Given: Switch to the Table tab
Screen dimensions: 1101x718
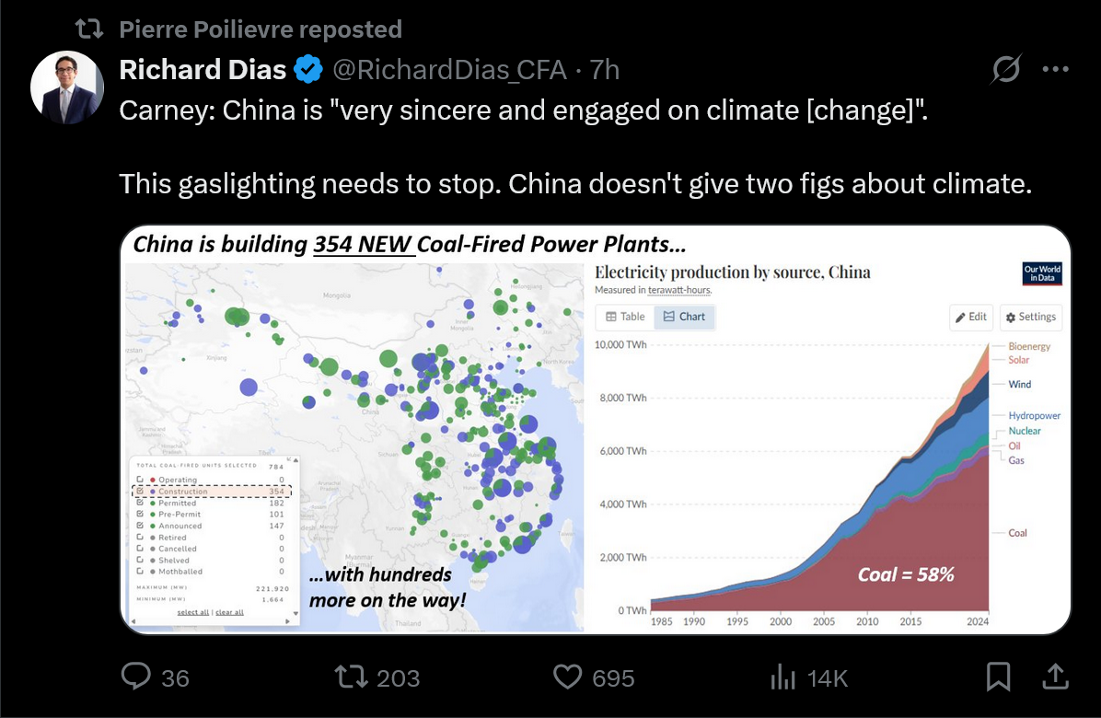Looking at the screenshot, I should tap(625, 317).
